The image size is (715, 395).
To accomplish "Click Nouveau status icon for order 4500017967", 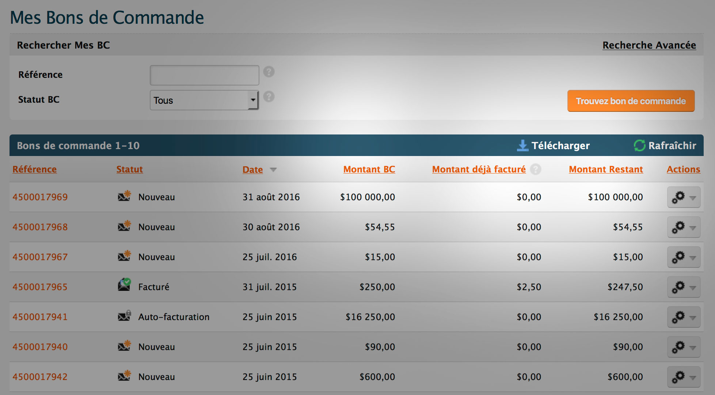I will 125,256.
